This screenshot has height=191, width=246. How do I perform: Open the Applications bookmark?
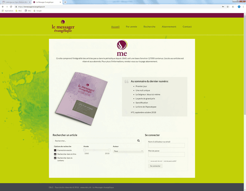coord(7,11)
